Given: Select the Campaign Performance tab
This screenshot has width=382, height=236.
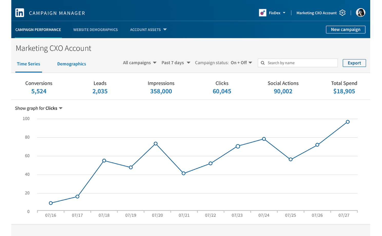Looking at the screenshot, I should pos(38,30).
